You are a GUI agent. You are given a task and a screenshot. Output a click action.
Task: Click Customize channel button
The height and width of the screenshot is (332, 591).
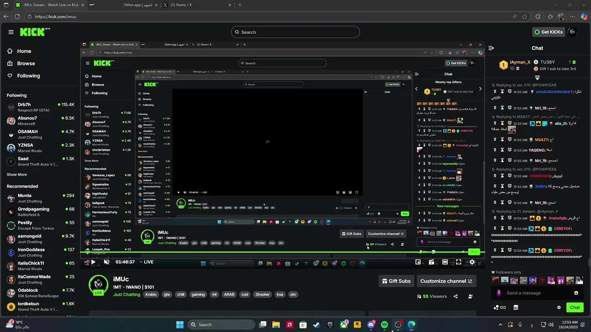[446, 281]
